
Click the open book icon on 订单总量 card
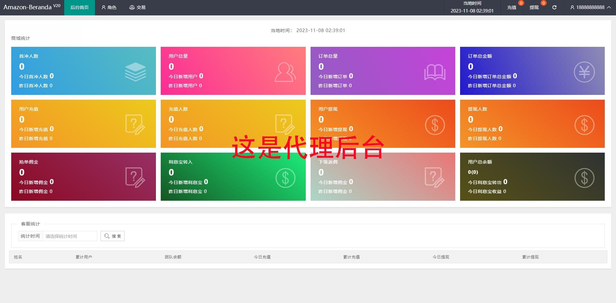coord(435,72)
